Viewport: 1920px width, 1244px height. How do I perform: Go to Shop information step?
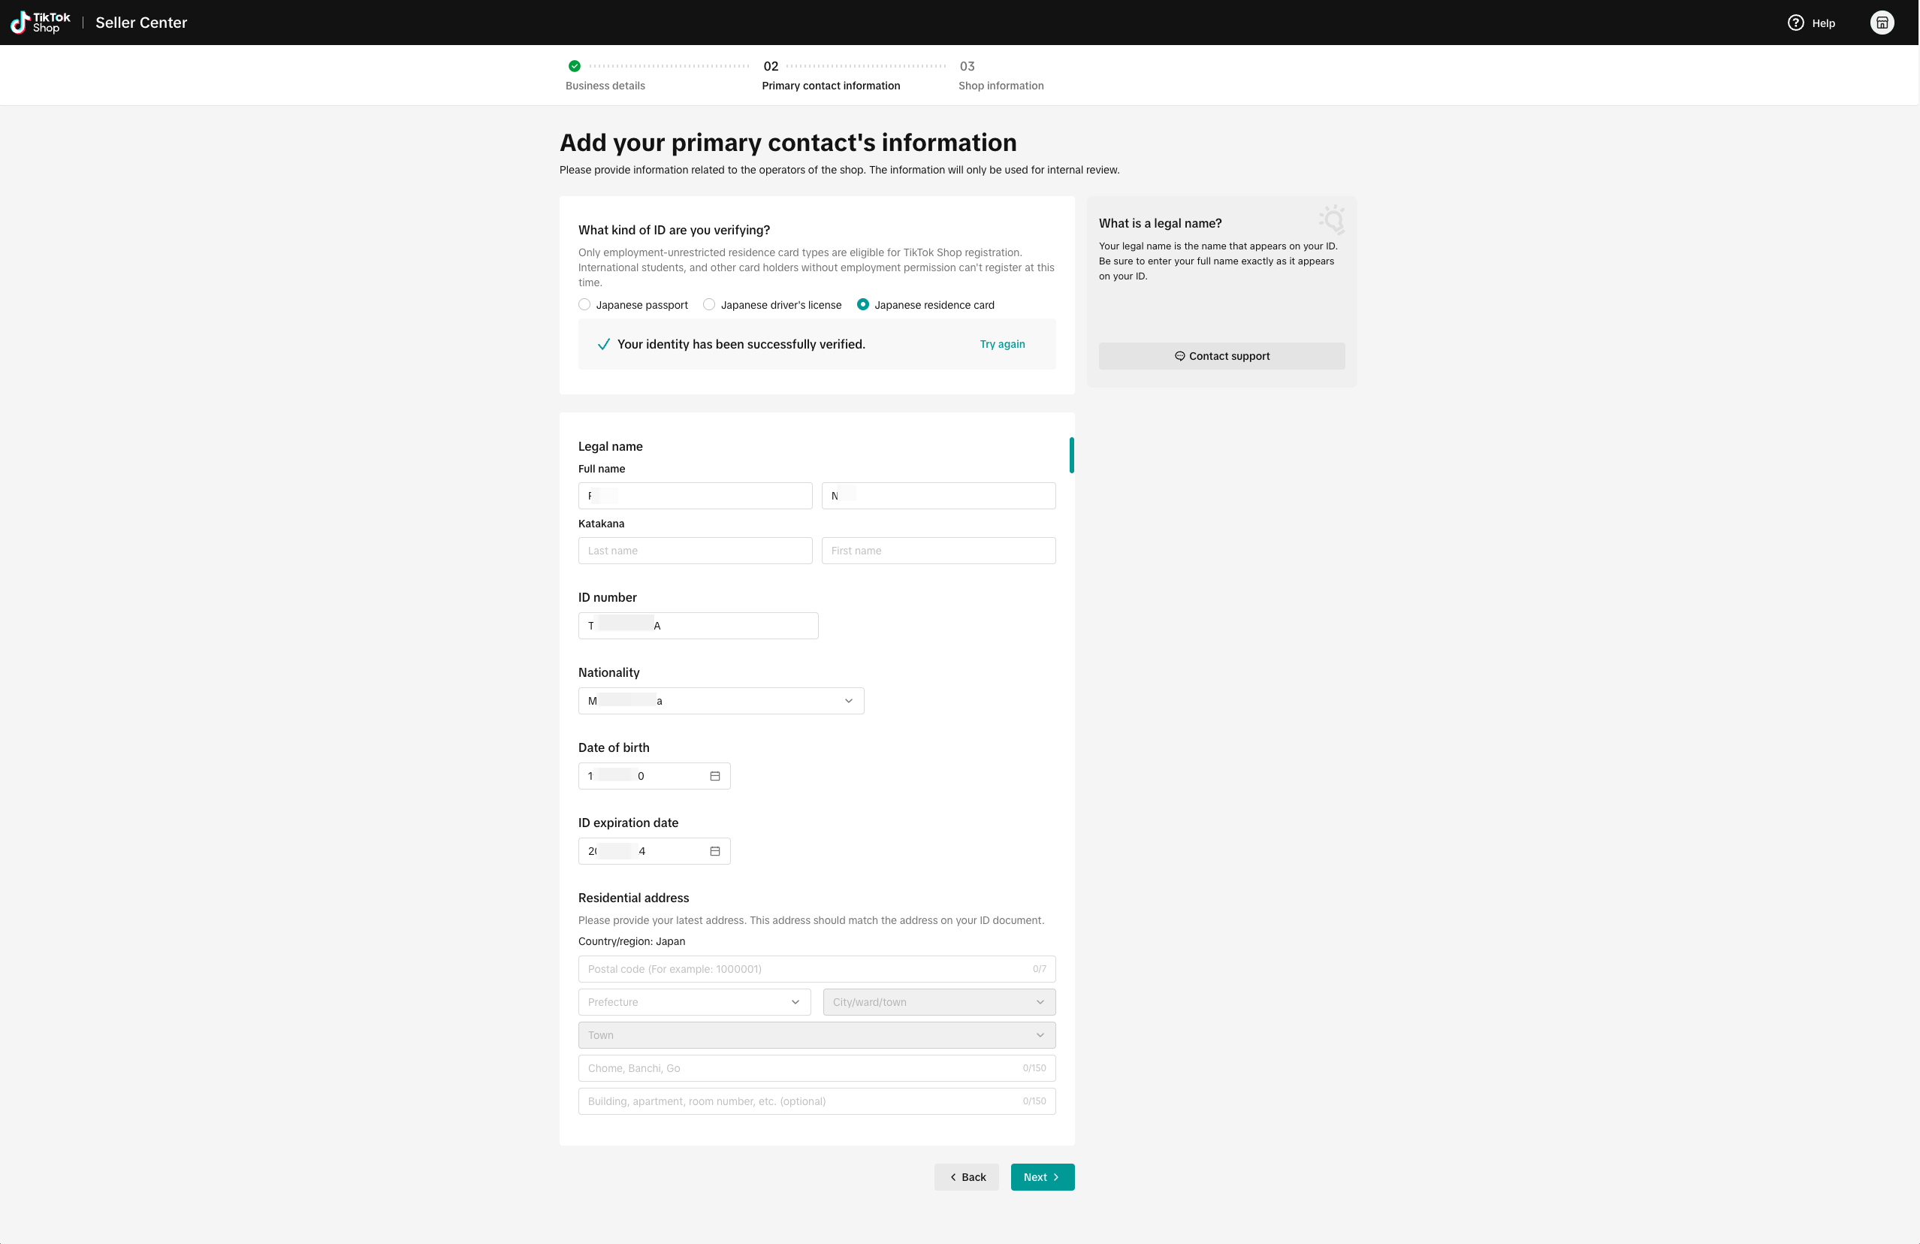pyautogui.click(x=1001, y=86)
